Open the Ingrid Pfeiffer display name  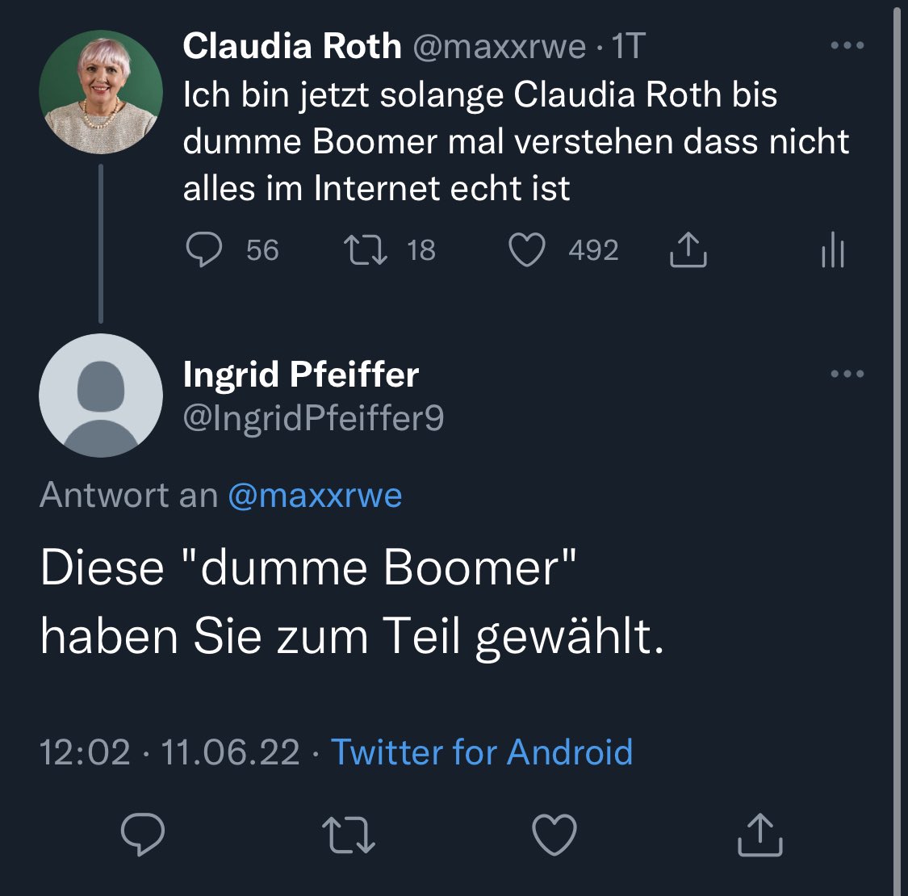click(301, 374)
